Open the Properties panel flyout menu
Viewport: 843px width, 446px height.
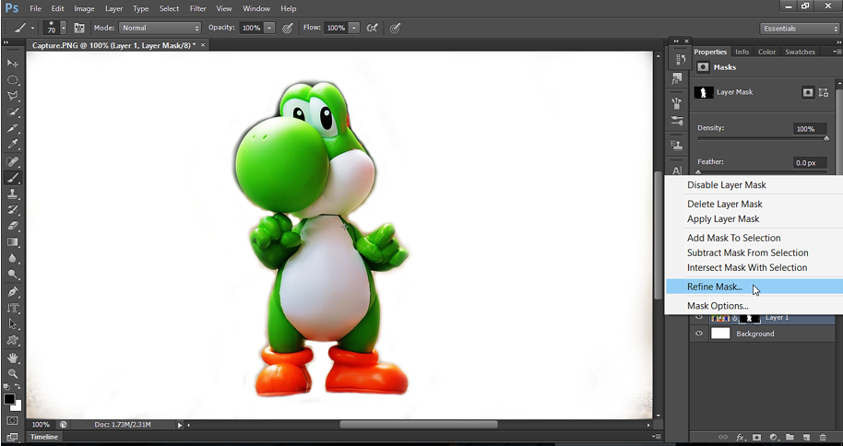coord(837,53)
